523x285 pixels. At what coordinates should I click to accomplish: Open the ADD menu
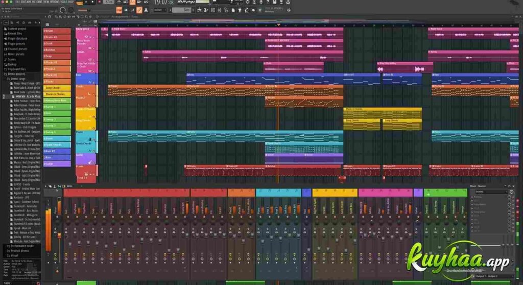29,2
